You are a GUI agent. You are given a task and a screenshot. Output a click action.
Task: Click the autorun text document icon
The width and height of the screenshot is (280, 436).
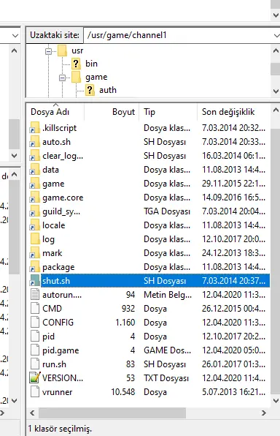coord(35,295)
